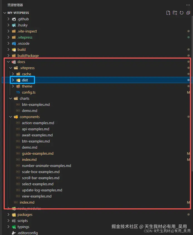Collapse all folders in explorer
Screen dimensions: 193x235
(188, 13)
